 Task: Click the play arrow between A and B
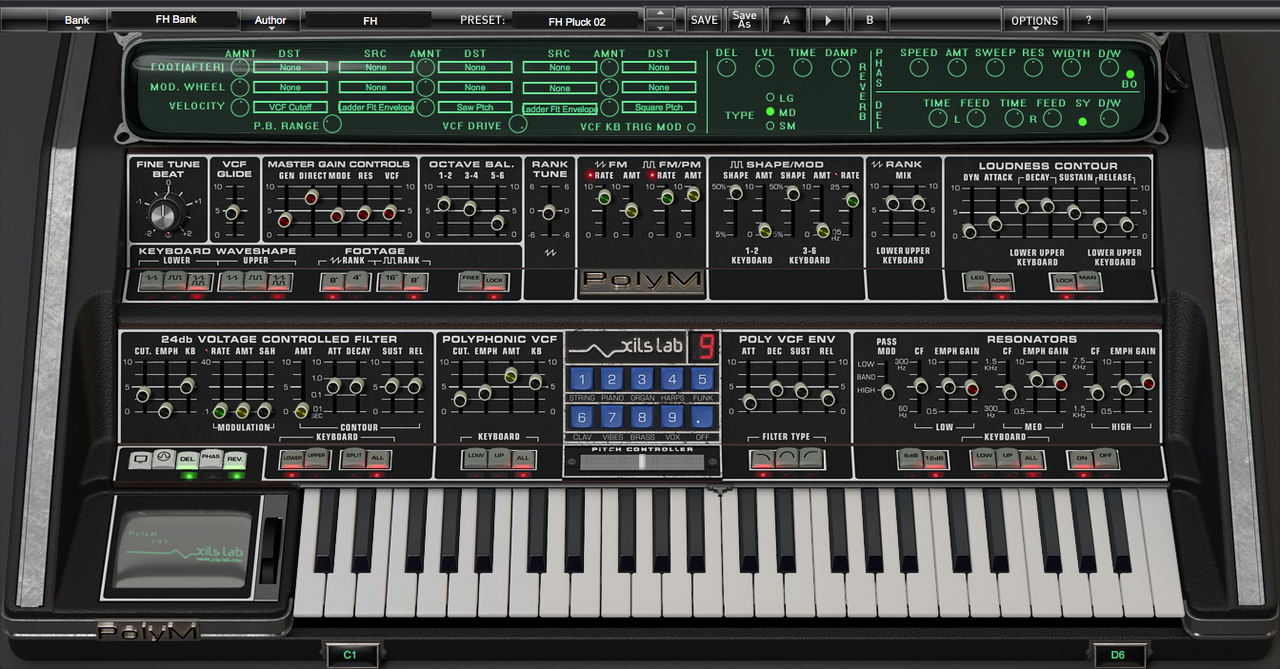point(828,20)
